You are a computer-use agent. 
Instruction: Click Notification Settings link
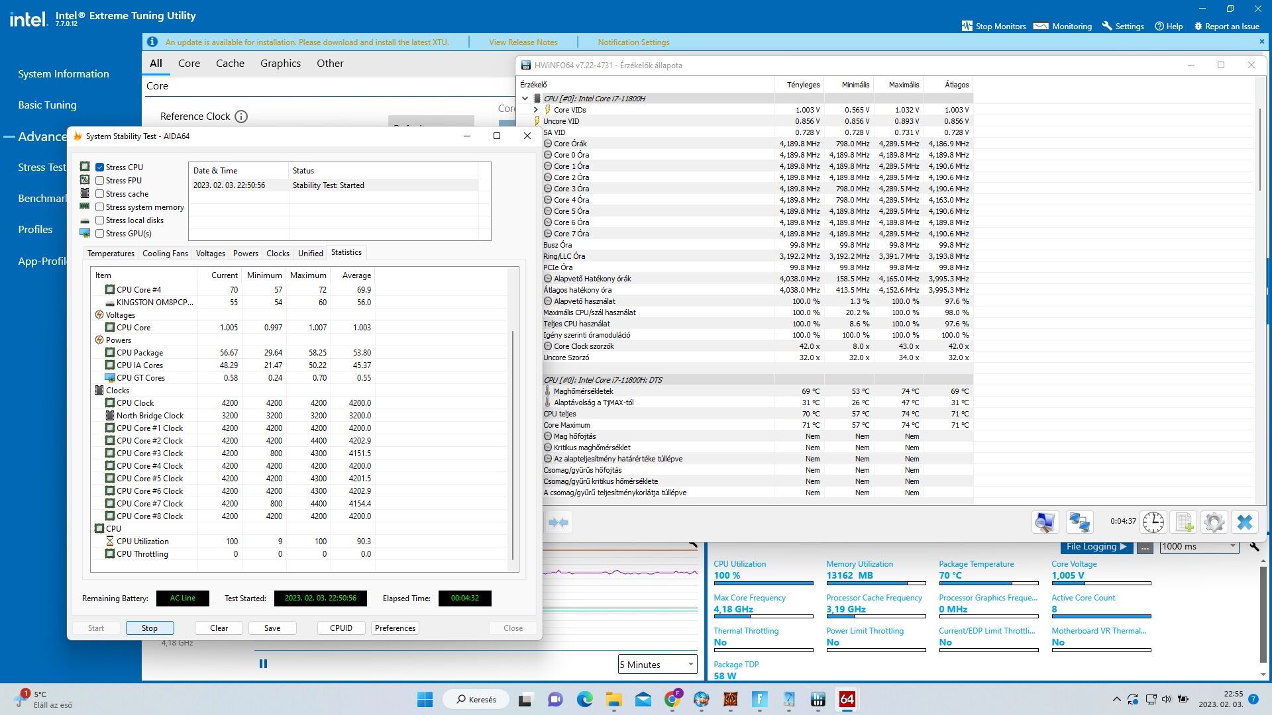pos(633,42)
